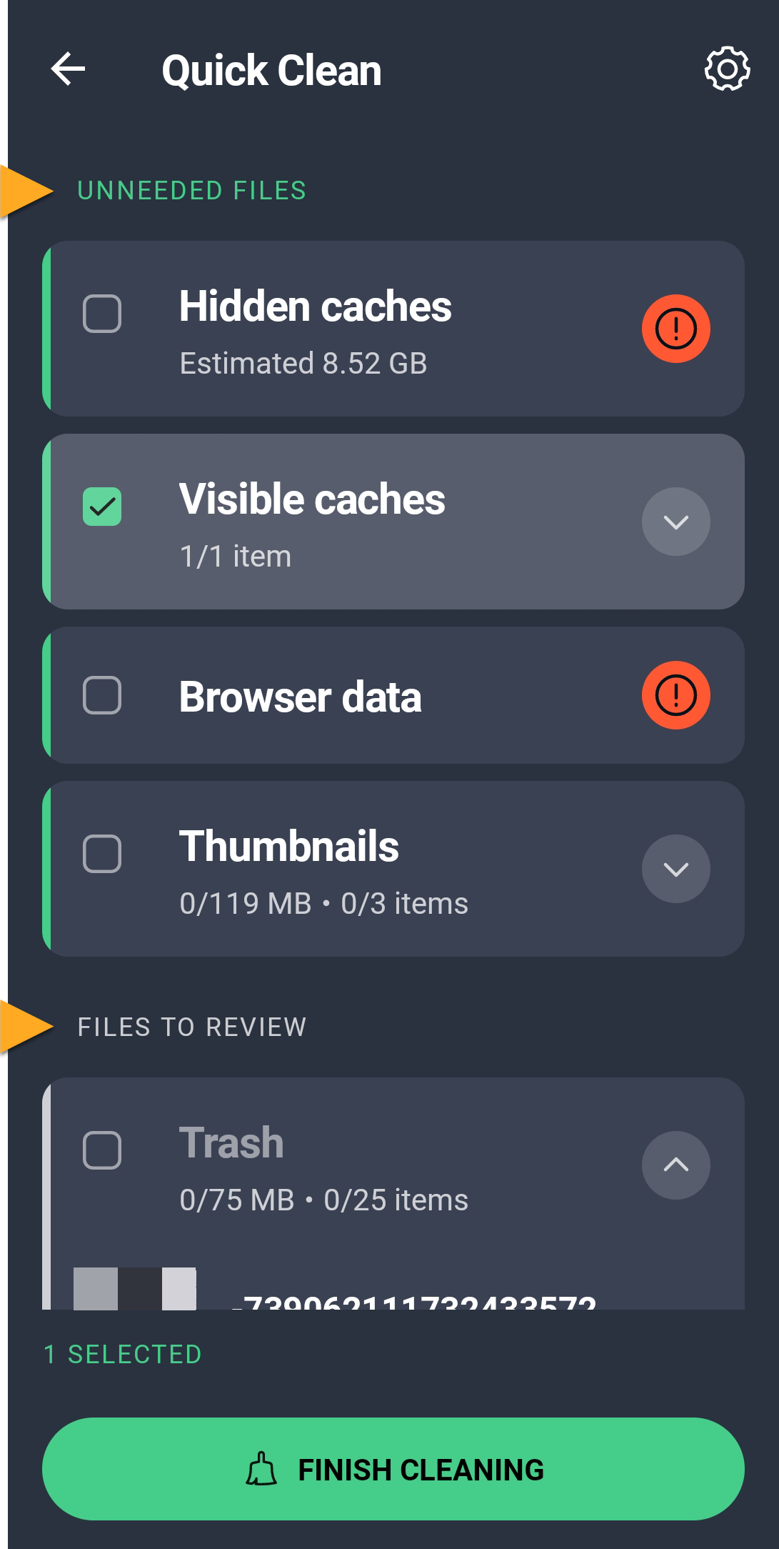Click the broom icon on Finish Cleaning
The image size is (779, 1549).
tap(261, 1469)
